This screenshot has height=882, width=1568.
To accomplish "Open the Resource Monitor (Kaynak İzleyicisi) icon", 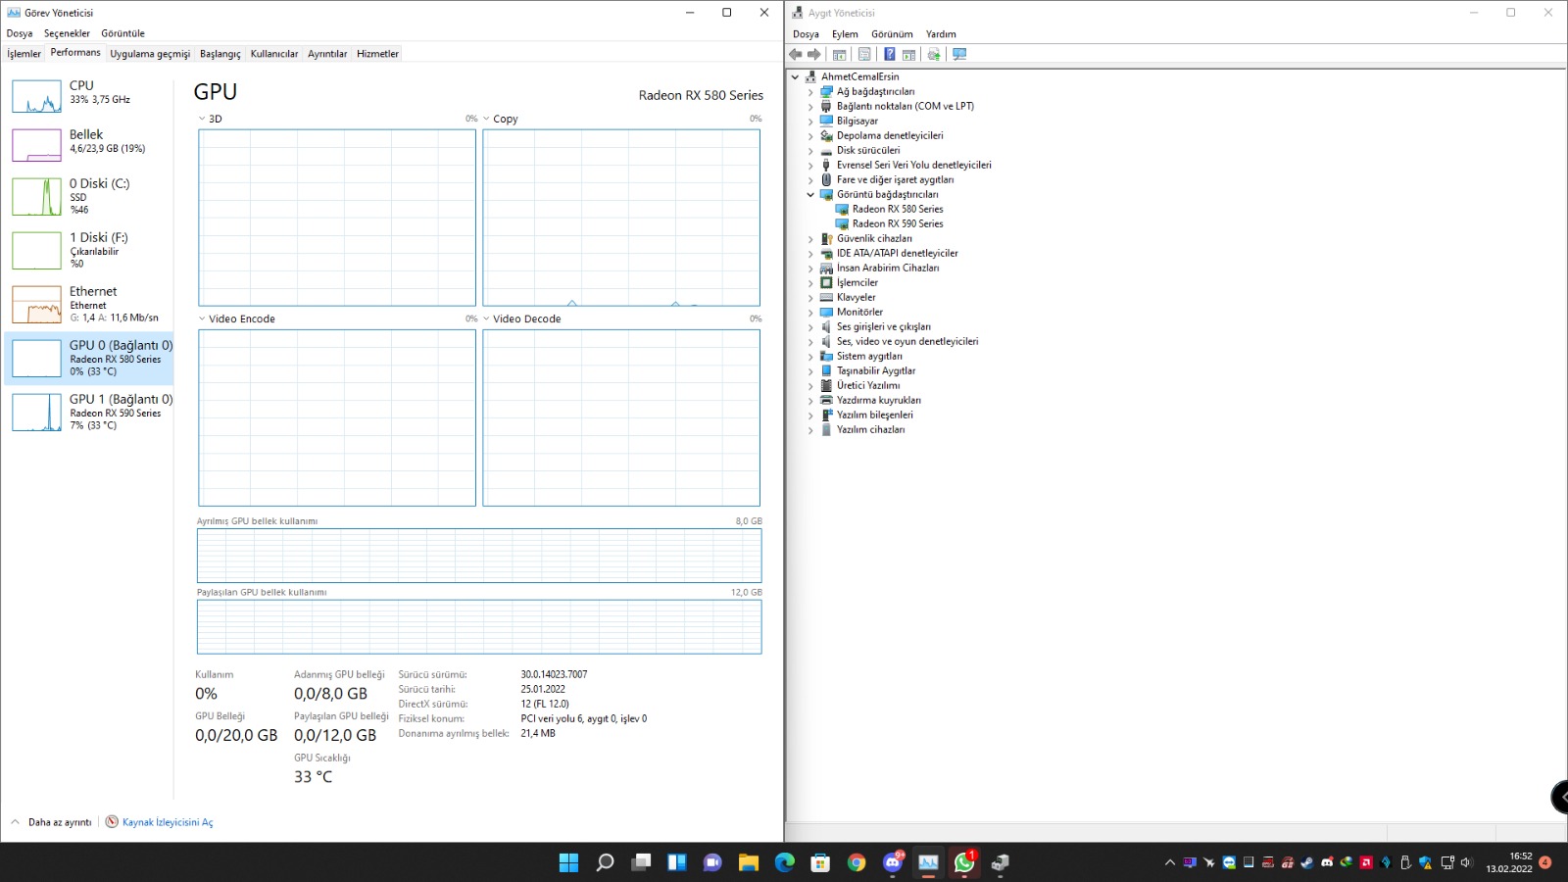I will point(112,822).
